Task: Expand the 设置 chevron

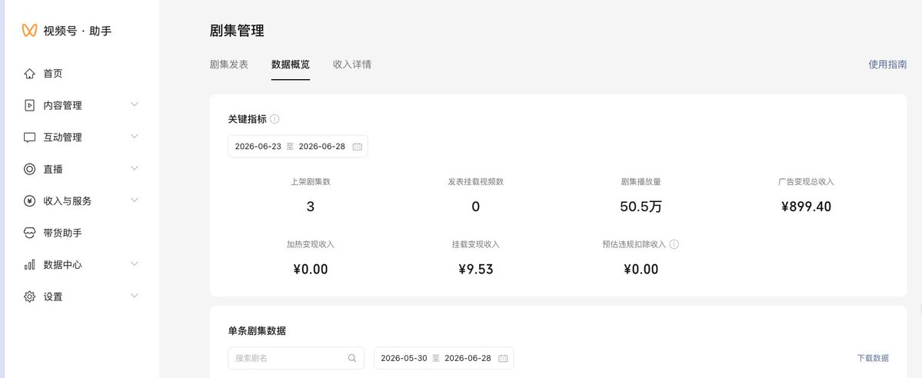Action: (x=134, y=296)
